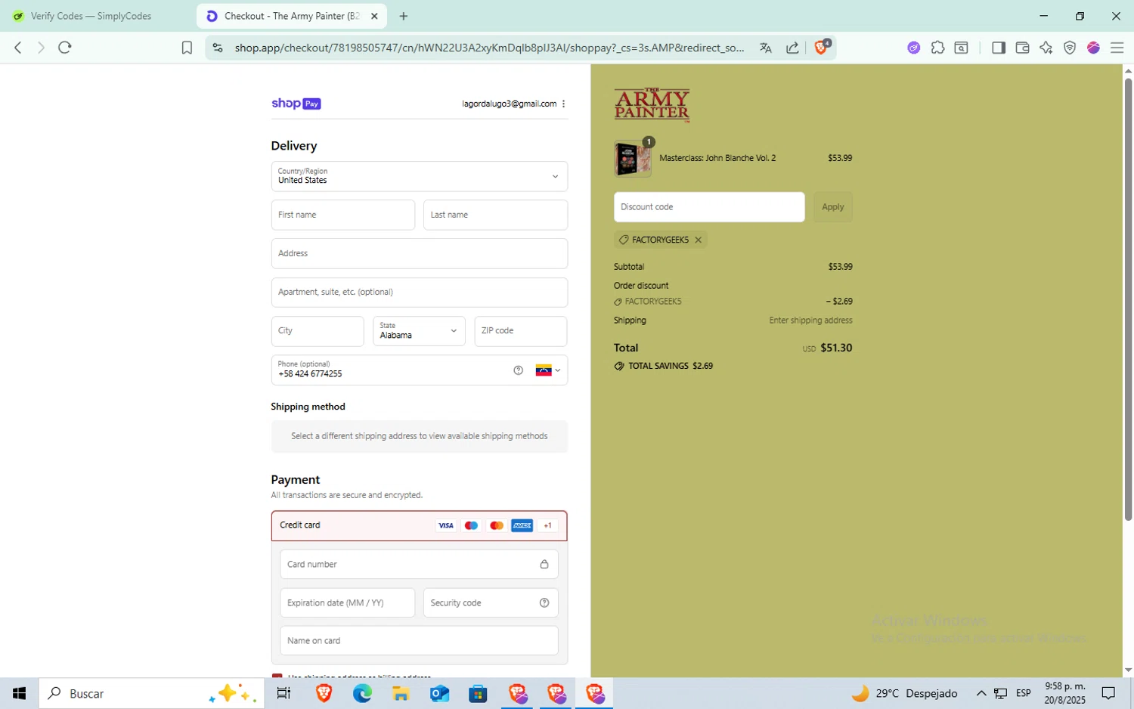Click The Army Painter logo
Image resolution: width=1134 pixels, height=709 pixels.
click(x=652, y=104)
